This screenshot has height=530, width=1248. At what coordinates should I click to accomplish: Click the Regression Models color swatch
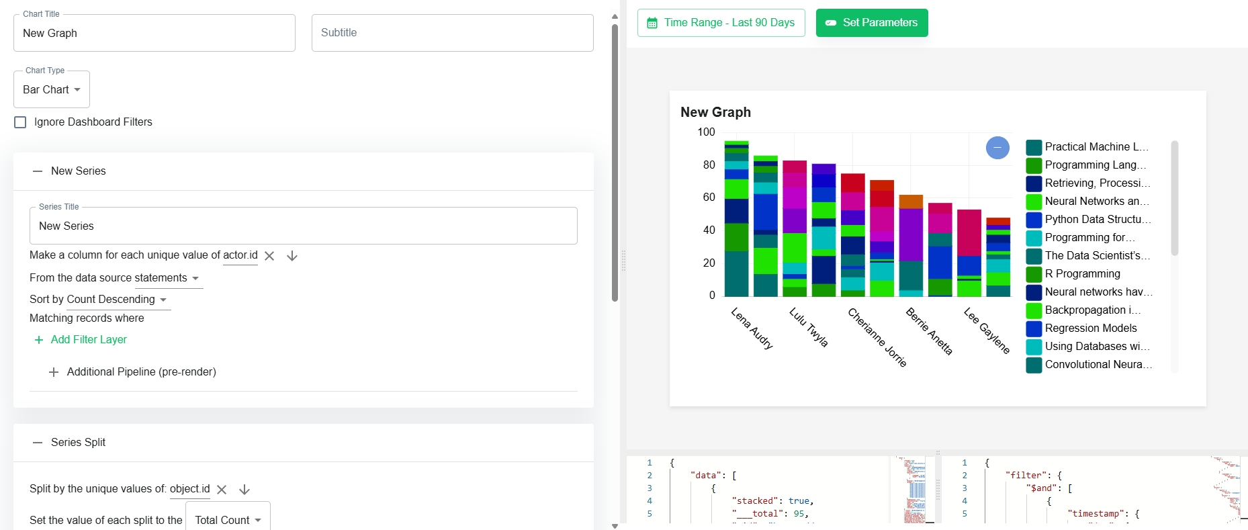(x=1034, y=328)
